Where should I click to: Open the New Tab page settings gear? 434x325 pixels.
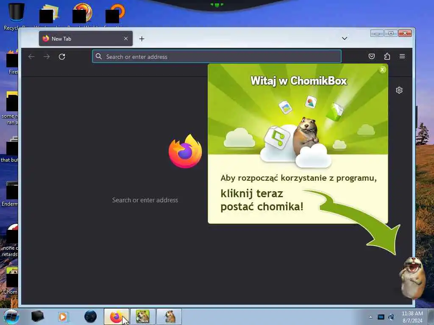coord(399,90)
